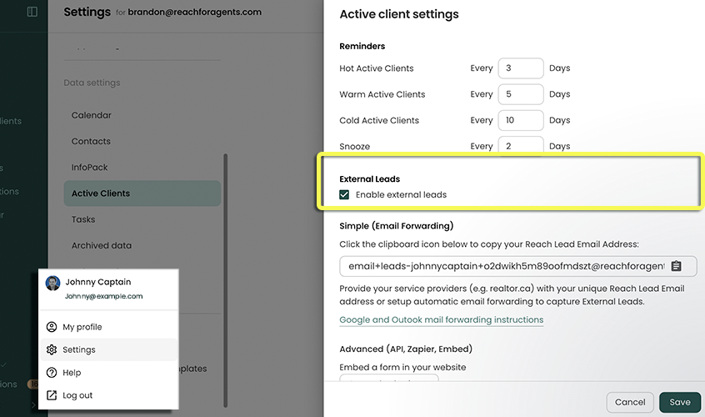Open Archived data settings
This screenshot has height=417, width=705.
point(101,245)
